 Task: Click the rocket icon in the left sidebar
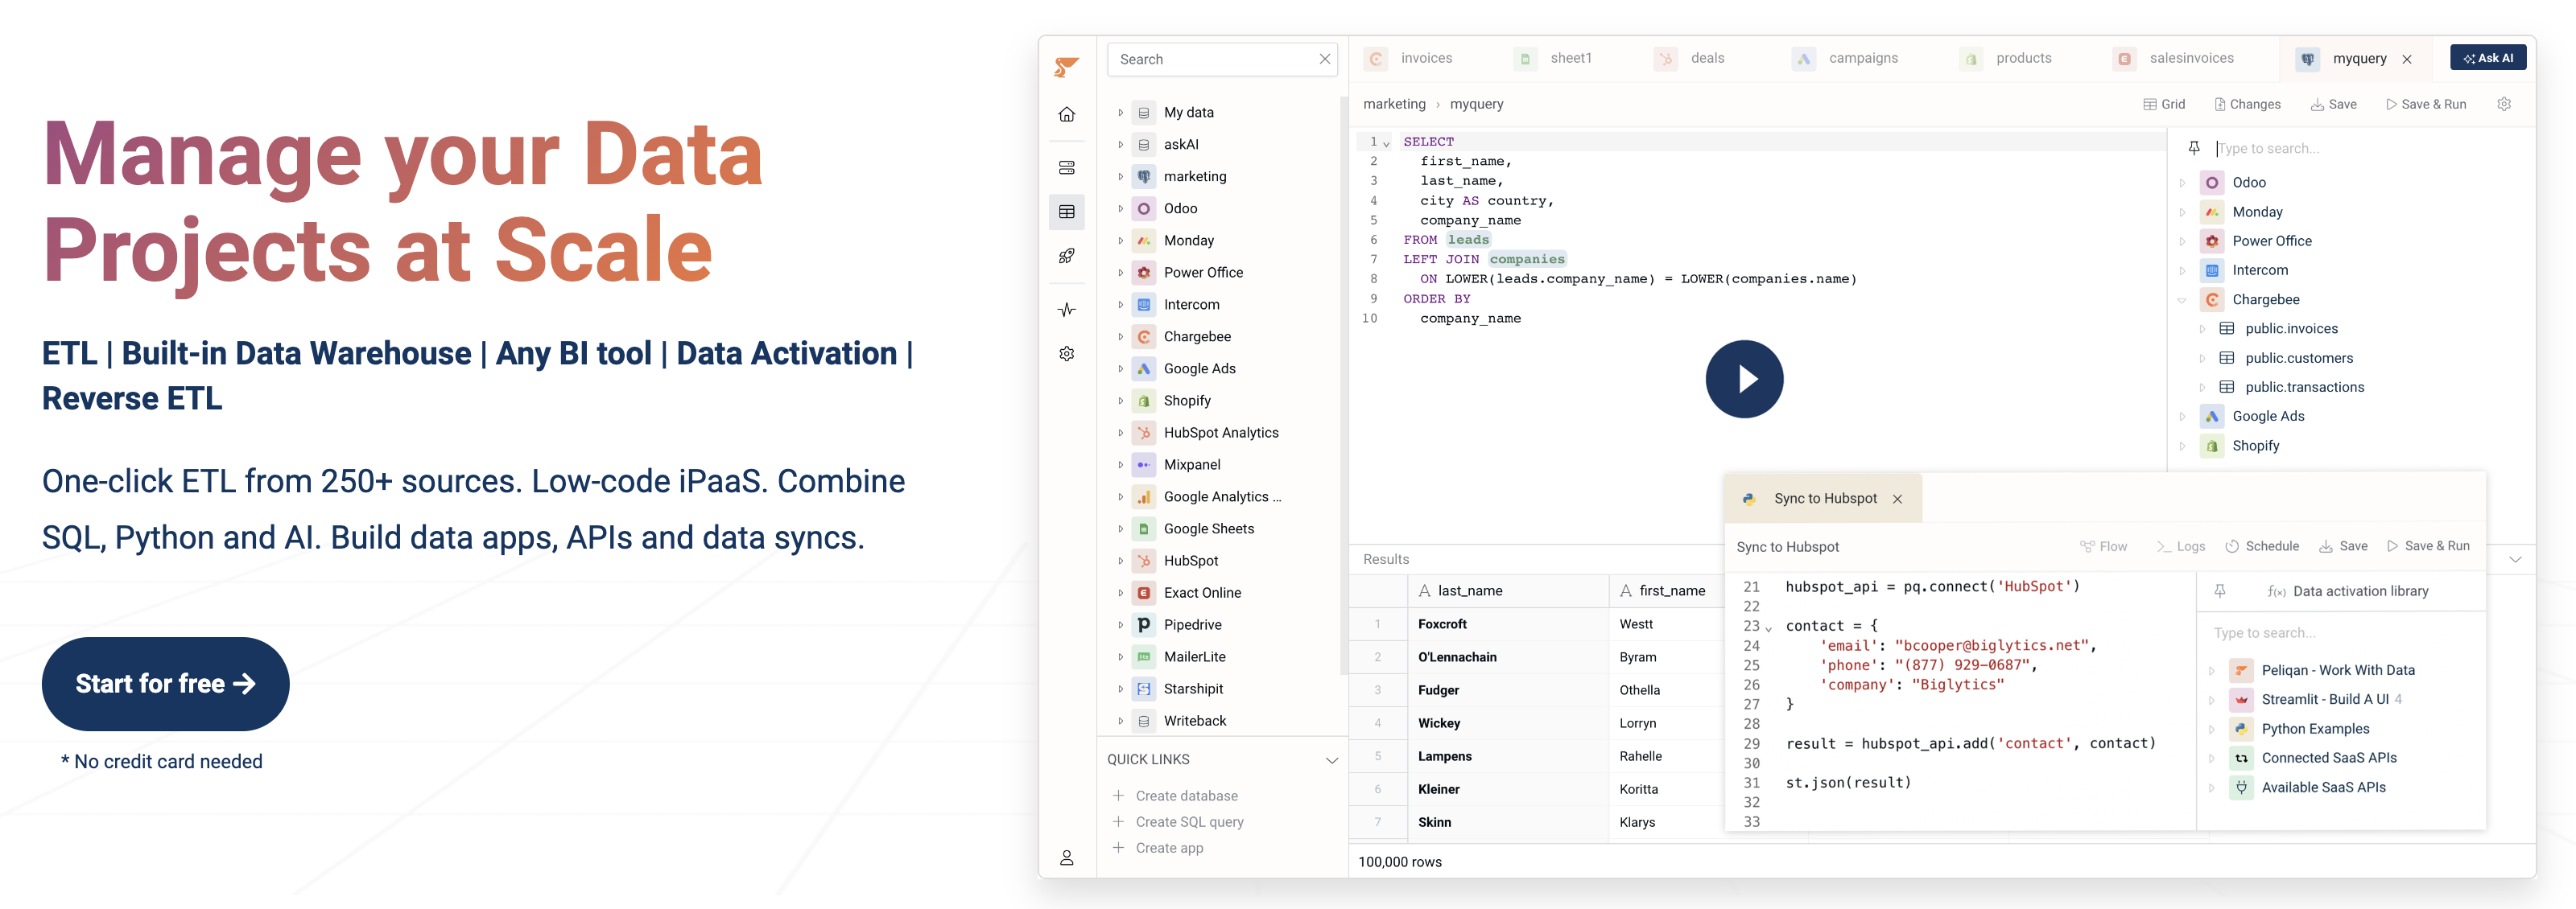pos(1067,256)
